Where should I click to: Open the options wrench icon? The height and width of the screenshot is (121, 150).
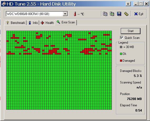126,14
